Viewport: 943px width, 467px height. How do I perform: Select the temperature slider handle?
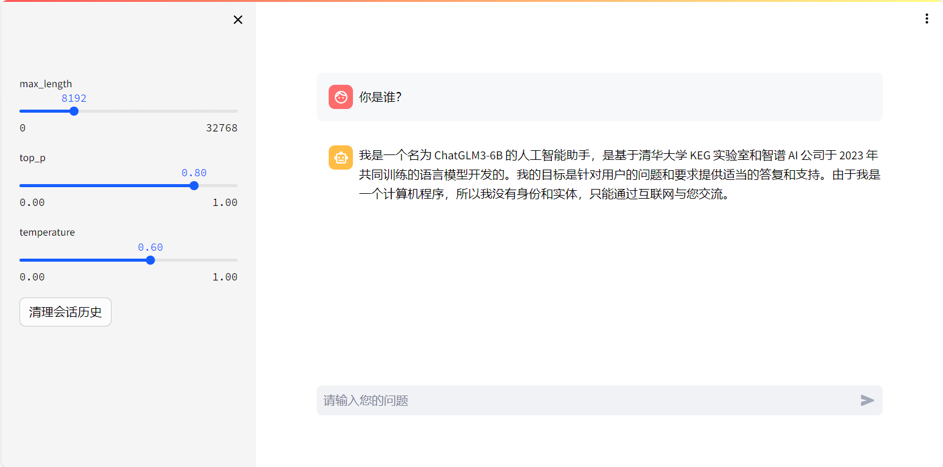150,260
